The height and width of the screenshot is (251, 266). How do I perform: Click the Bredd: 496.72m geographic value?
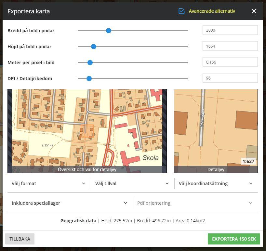pyautogui.click(x=154, y=221)
